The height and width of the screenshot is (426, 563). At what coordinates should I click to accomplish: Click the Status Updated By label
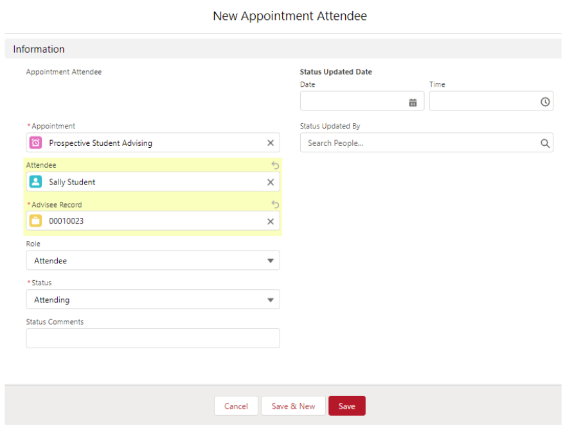tap(330, 126)
